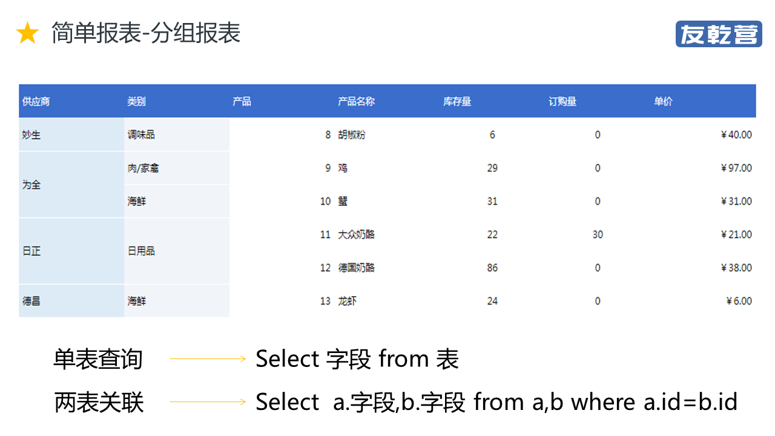Click the 为全 supplier cell
775x436 pixels.
coord(31,185)
